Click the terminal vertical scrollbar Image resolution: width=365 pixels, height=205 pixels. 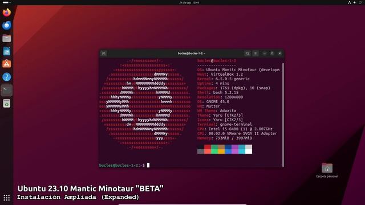[x=283, y=114]
